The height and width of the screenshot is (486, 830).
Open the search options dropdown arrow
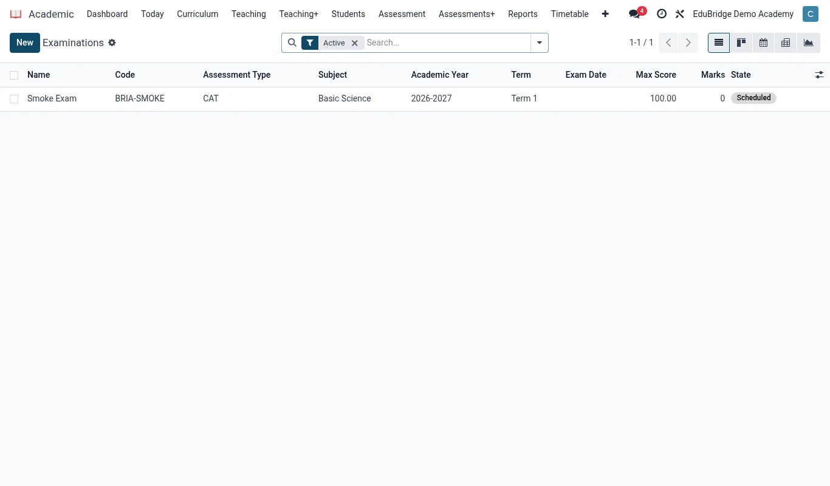click(x=540, y=43)
